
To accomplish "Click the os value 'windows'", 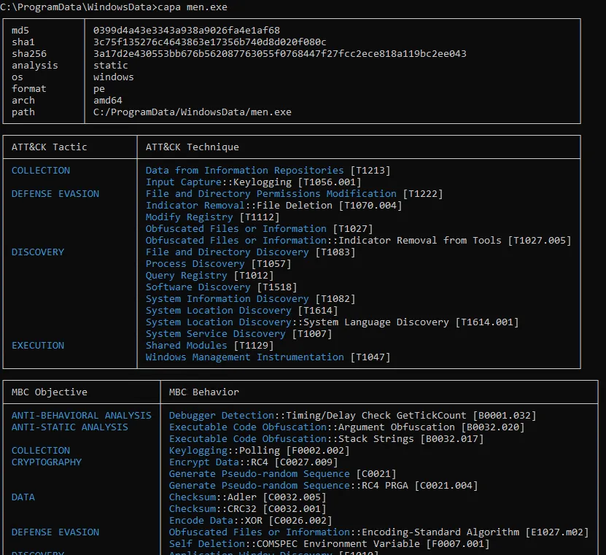I will pyautogui.click(x=113, y=77).
